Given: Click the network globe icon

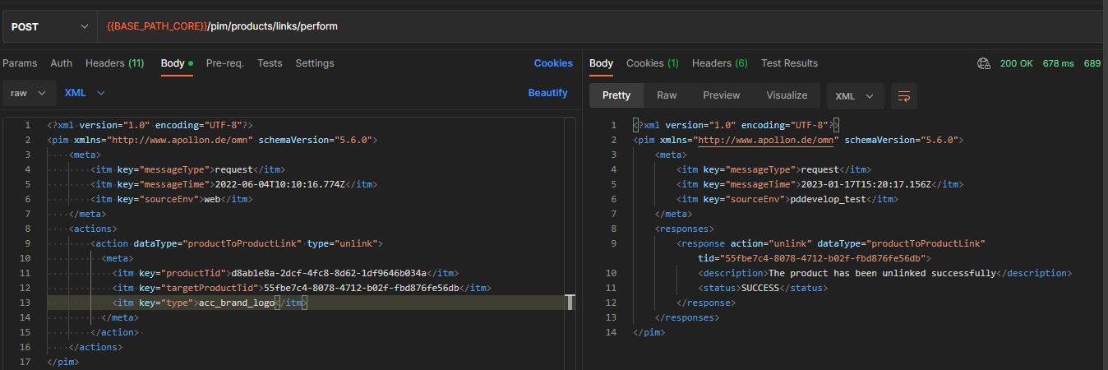Looking at the screenshot, I should (x=983, y=63).
